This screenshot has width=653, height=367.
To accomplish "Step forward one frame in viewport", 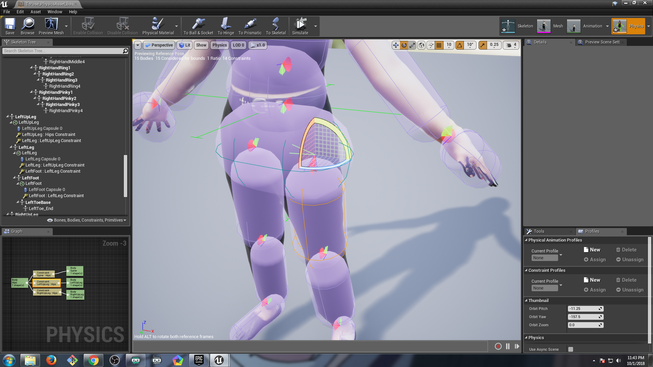I will [x=517, y=346].
